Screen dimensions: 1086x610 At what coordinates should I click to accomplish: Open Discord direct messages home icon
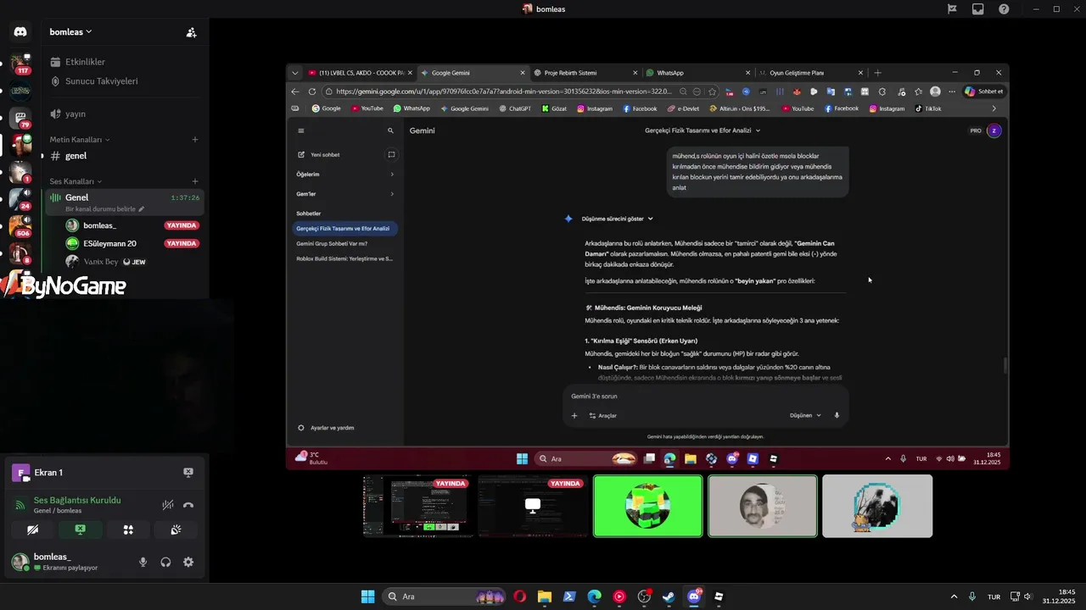20,32
